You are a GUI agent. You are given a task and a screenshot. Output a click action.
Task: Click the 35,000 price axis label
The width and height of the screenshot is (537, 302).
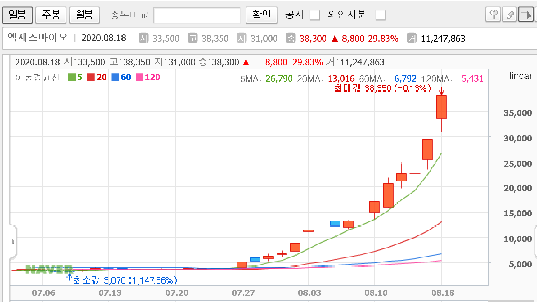click(x=518, y=113)
